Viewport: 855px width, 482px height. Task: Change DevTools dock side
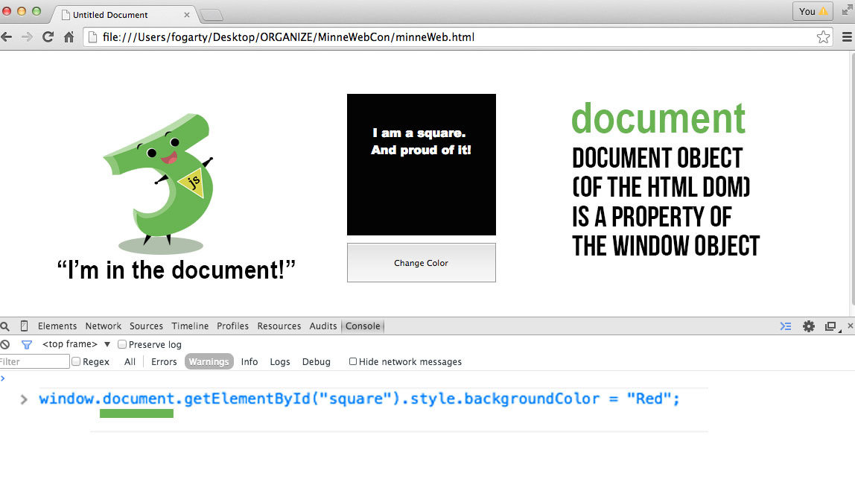832,326
